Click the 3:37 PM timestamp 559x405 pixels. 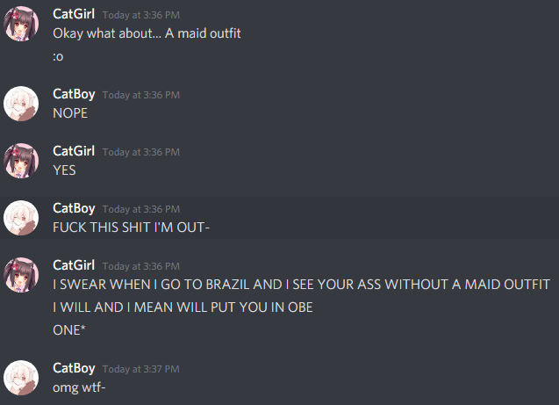pyautogui.click(x=141, y=369)
